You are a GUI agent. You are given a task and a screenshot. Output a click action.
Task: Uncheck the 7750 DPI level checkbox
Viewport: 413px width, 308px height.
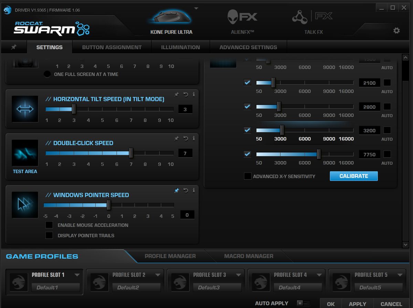point(247,154)
